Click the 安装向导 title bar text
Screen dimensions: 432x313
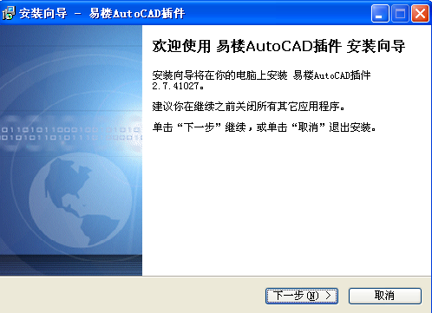43,13
